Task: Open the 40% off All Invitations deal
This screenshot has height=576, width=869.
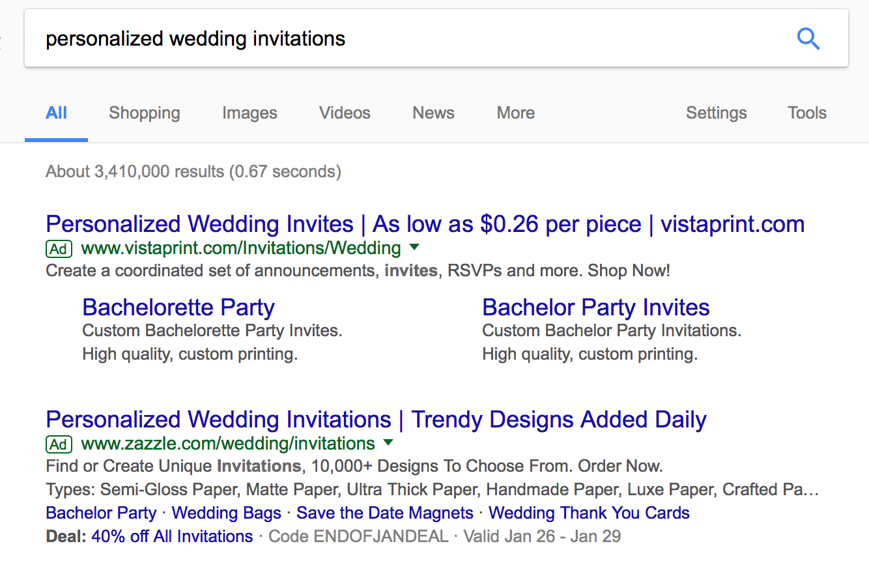Action: (x=172, y=536)
